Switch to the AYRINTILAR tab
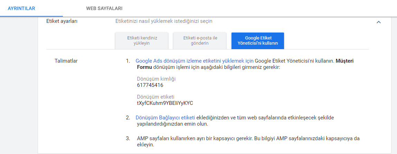Screen dimensions: 397x154 coord(21,8)
